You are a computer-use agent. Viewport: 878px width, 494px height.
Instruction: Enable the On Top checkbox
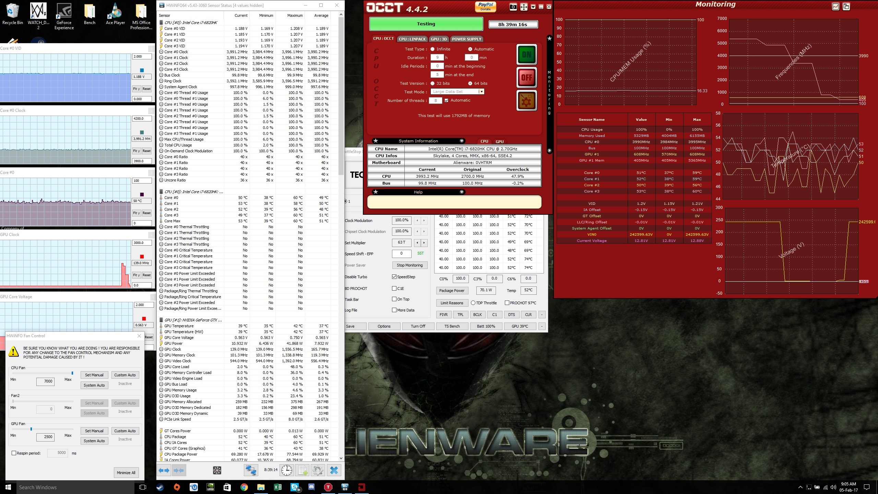point(394,299)
